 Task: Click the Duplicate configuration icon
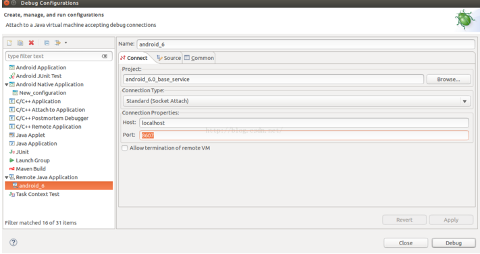pyautogui.click(x=20, y=43)
